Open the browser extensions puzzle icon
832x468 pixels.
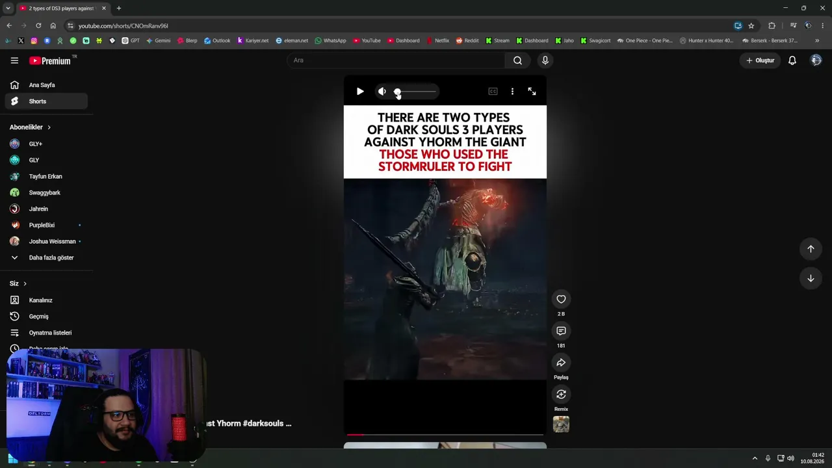pos(772,26)
